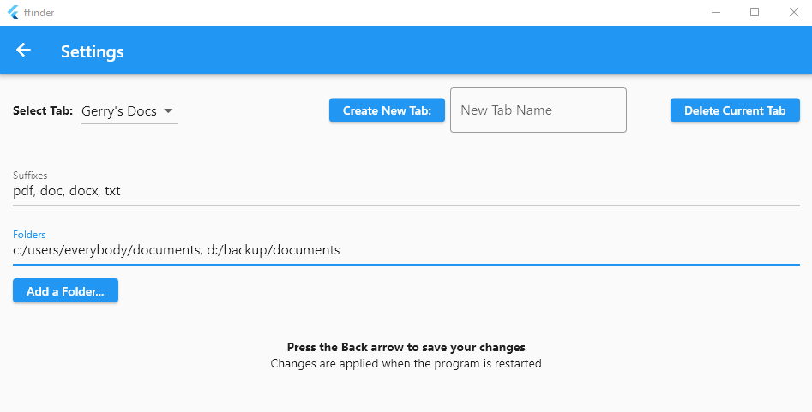This screenshot has width=812, height=412.
Task: Click the Add a Folder button
Action: tap(65, 291)
